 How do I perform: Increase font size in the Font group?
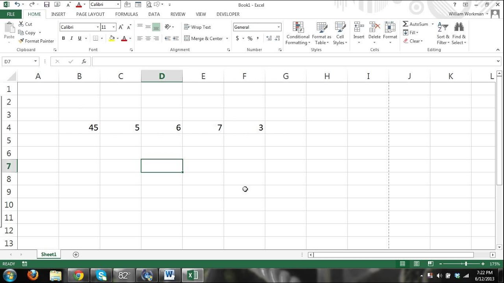click(x=121, y=27)
